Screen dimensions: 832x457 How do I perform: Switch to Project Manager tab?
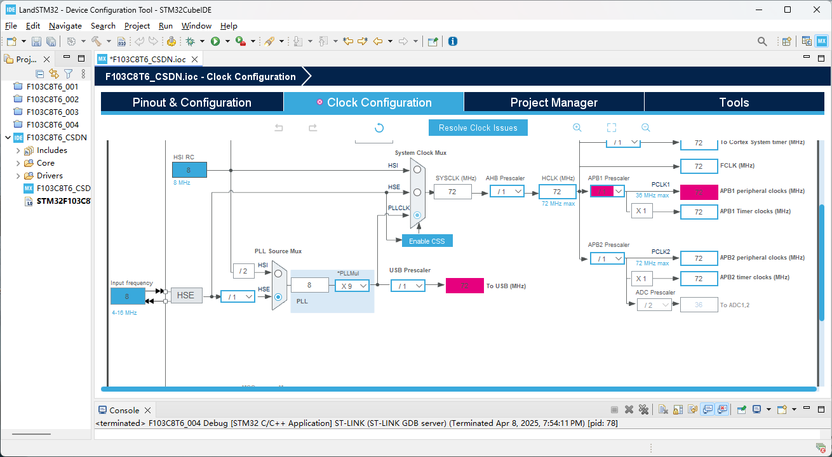[554, 102]
